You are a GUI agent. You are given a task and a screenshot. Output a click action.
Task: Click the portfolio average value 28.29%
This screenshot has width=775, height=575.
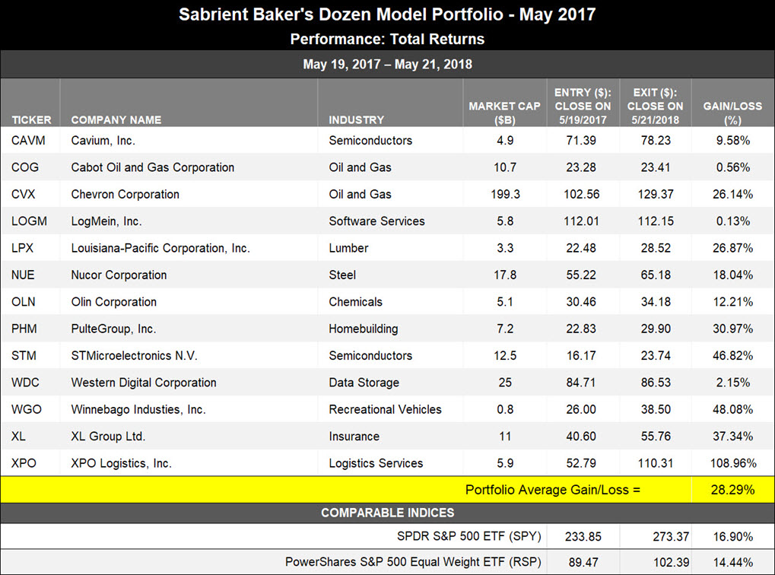tap(732, 490)
